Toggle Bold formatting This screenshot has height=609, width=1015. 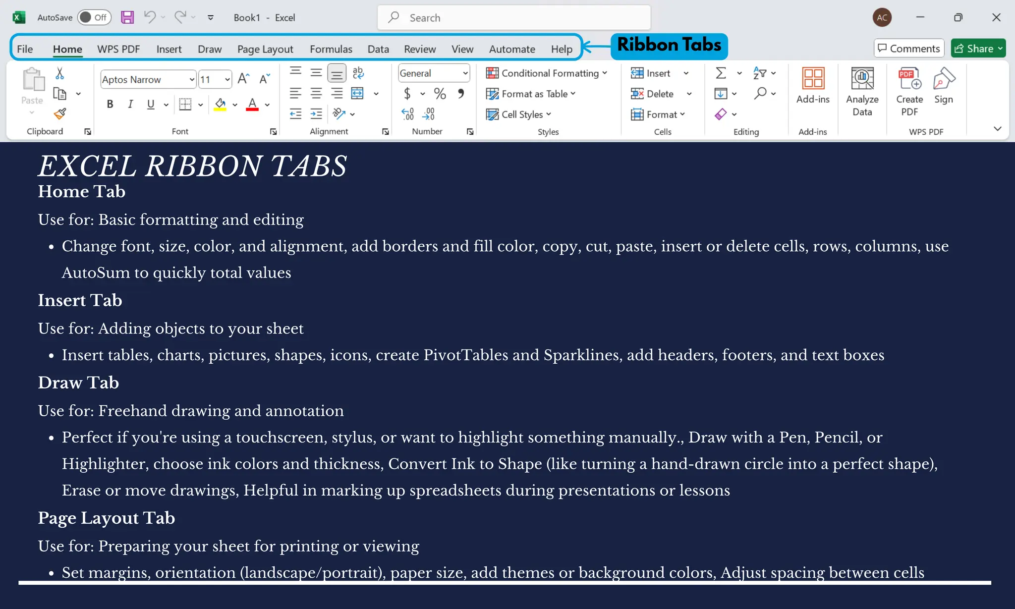click(110, 104)
